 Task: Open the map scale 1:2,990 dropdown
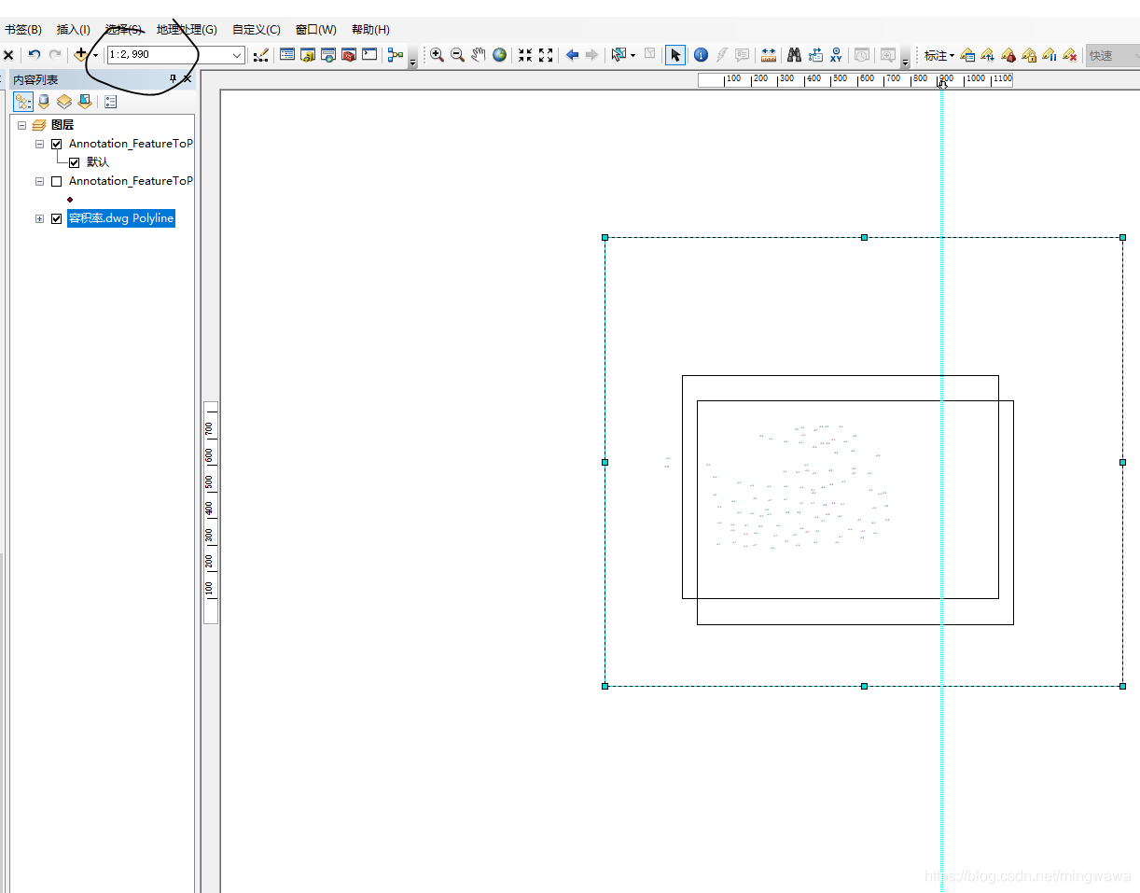tap(237, 55)
